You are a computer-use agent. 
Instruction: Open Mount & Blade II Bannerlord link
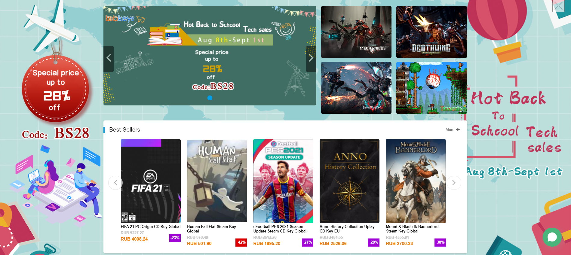coord(412,229)
